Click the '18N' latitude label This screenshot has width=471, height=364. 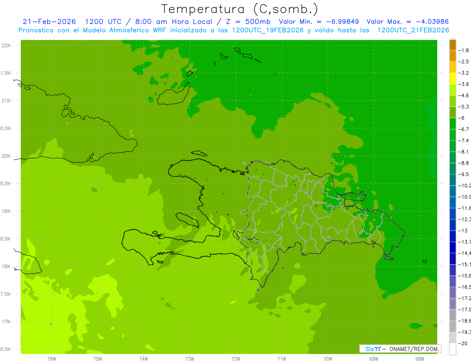(x=5, y=266)
